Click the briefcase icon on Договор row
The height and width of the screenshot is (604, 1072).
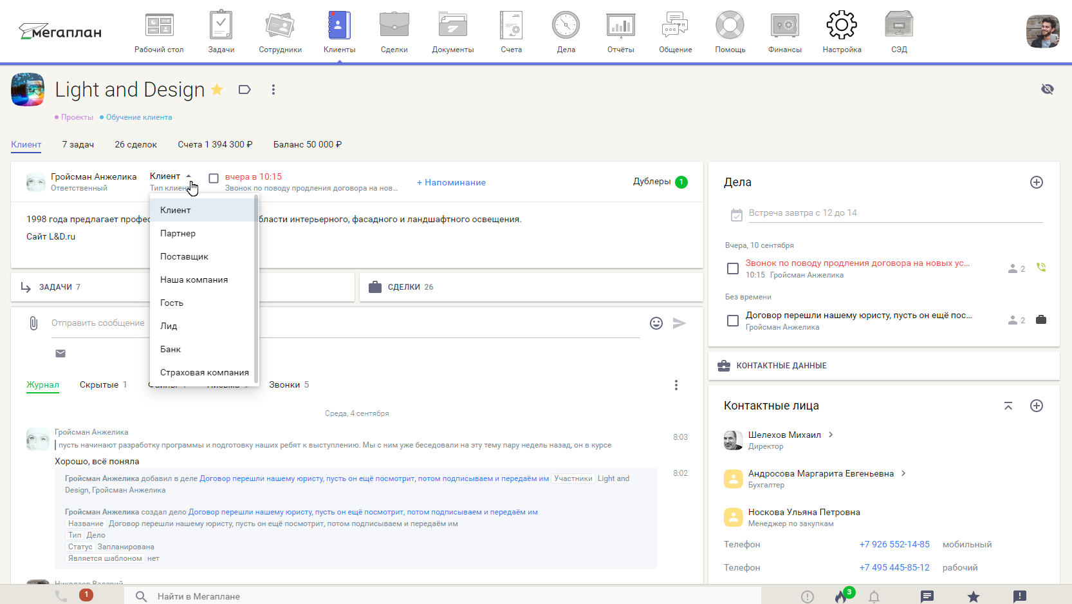[1041, 319]
